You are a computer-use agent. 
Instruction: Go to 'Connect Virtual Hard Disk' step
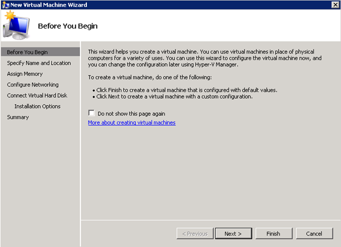pos(37,96)
